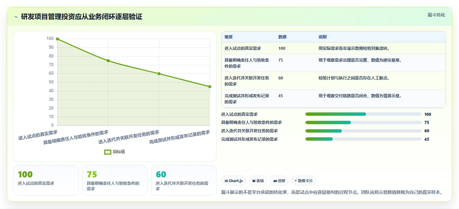Click the 进度 chip
This screenshot has width=459, height=209.
[279, 181]
